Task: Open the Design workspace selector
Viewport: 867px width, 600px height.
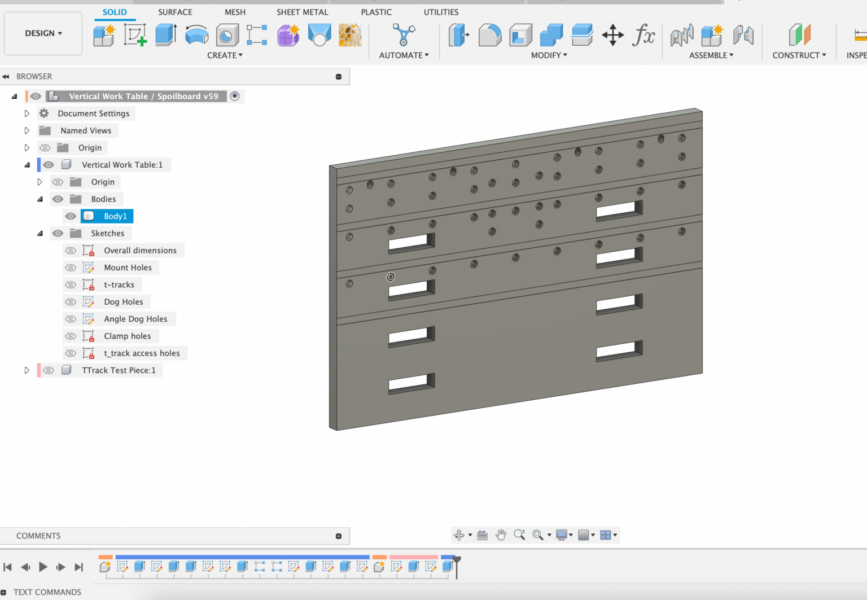Action: click(x=43, y=33)
